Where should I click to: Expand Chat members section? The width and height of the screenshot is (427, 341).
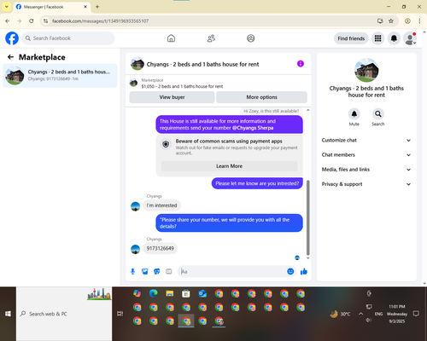pos(366,155)
